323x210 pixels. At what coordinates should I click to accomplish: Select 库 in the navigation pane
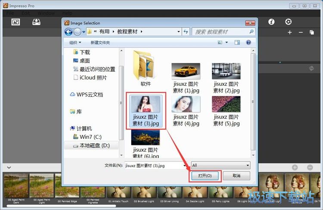pyautogui.click(x=76, y=112)
